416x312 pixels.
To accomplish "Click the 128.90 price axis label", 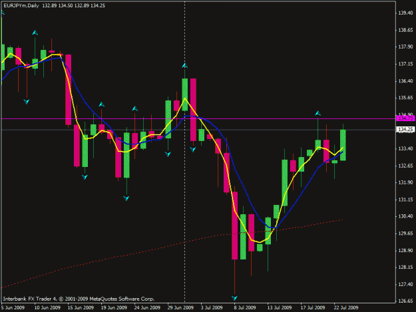I will [405, 250].
